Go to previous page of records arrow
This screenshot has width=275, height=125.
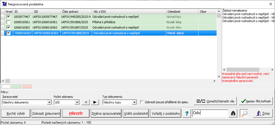pyautogui.click(x=86, y=102)
